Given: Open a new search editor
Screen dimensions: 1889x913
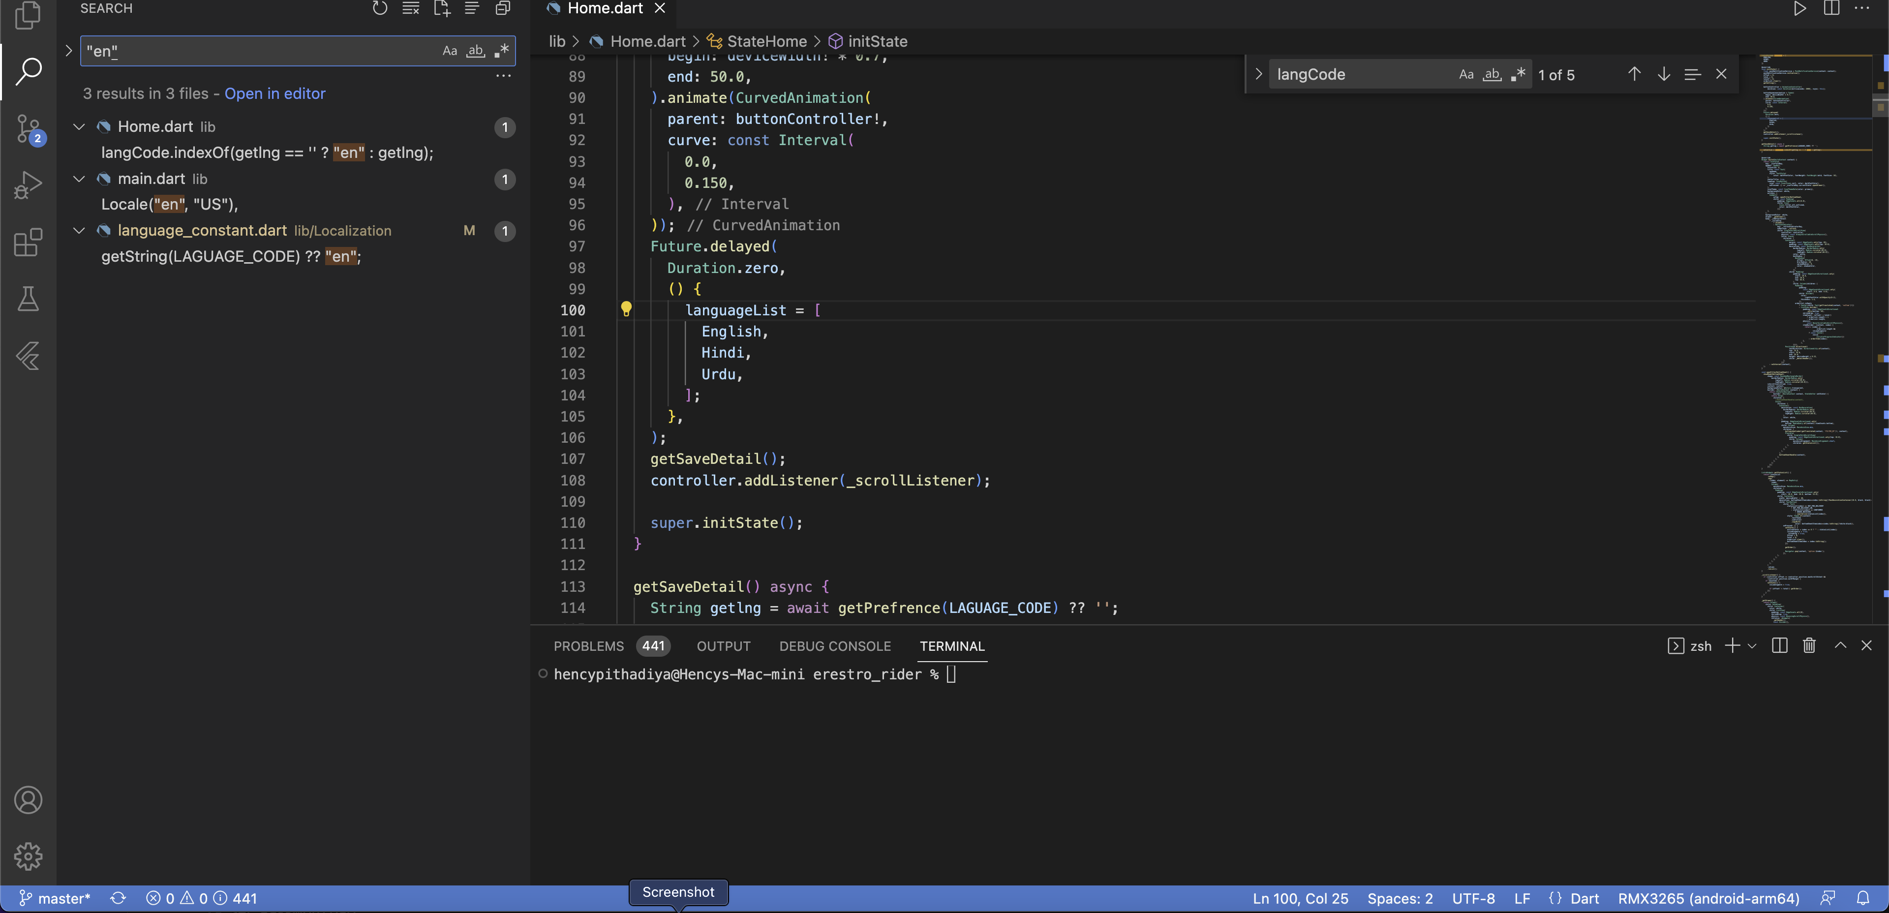Looking at the screenshot, I should pyautogui.click(x=441, y=9).
